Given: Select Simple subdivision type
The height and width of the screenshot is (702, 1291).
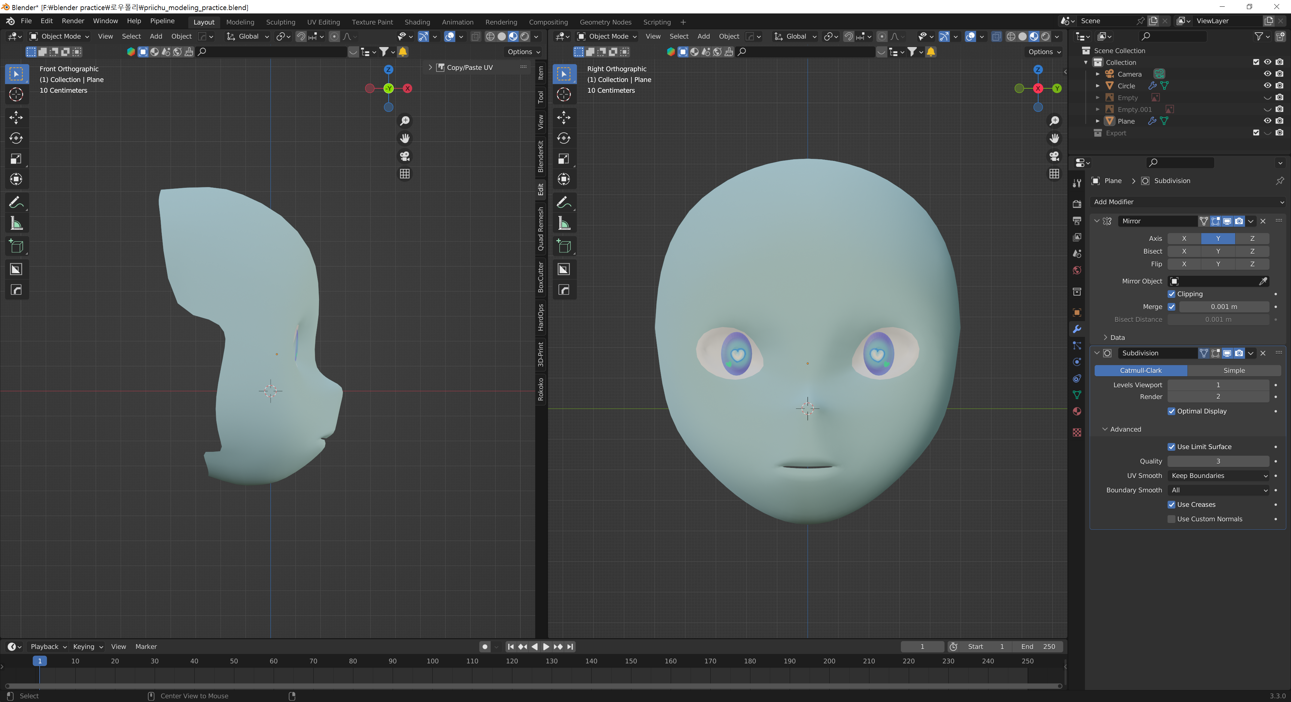Looking at the screenshot, I should click(1234, 370).
